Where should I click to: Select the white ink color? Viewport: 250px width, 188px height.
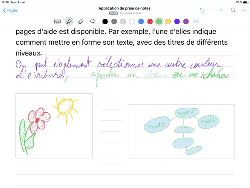[x=132, y=21]
